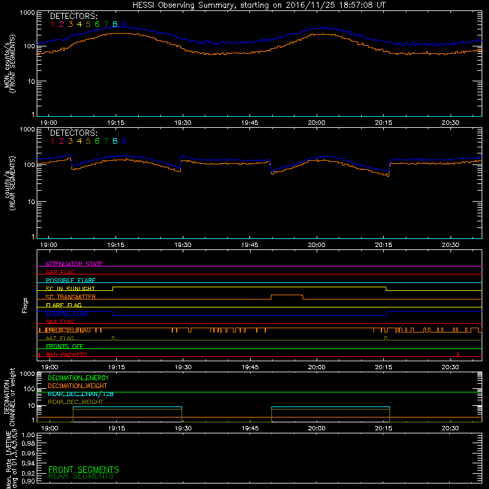Click rear segments plot y-axis title

pyautogui.click(x=9, y=183)
